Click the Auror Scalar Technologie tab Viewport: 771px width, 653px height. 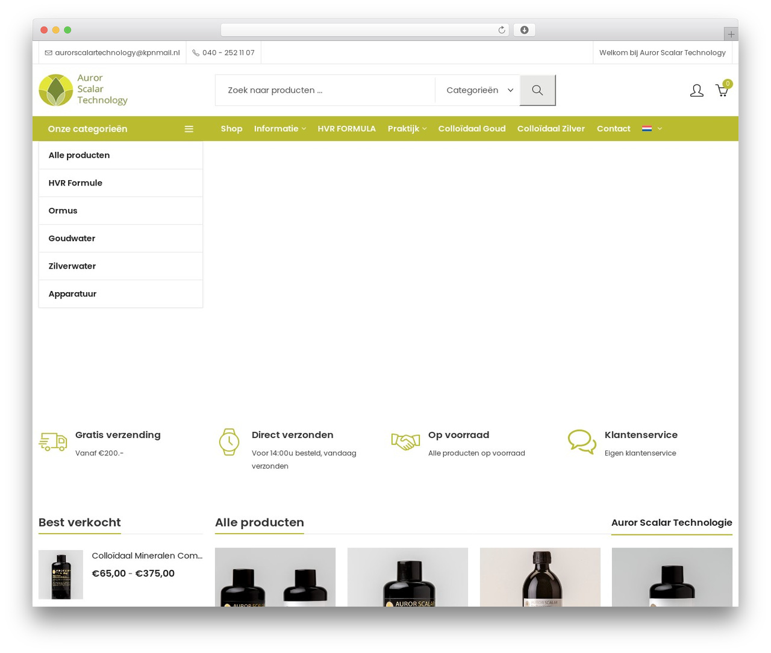coord(672,523)
